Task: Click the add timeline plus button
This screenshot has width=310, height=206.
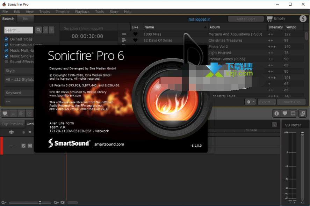Action: tap(274, 125)
